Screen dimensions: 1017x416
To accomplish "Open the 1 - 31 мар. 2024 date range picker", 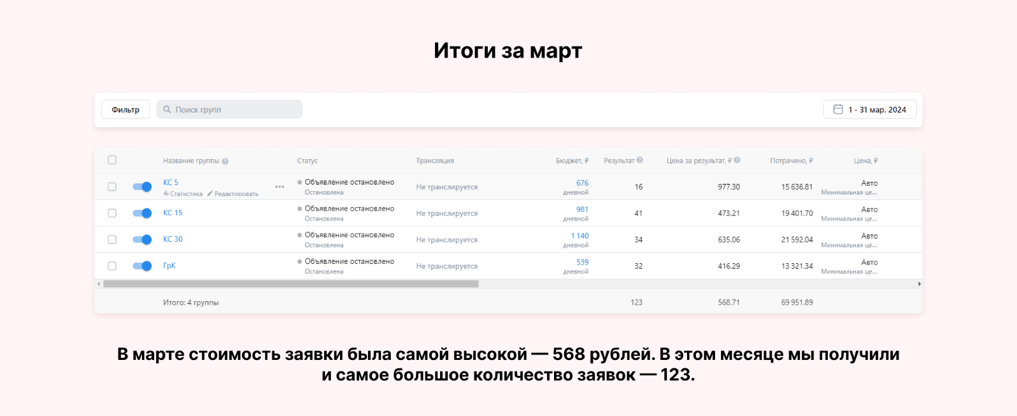I will [870, 110].
